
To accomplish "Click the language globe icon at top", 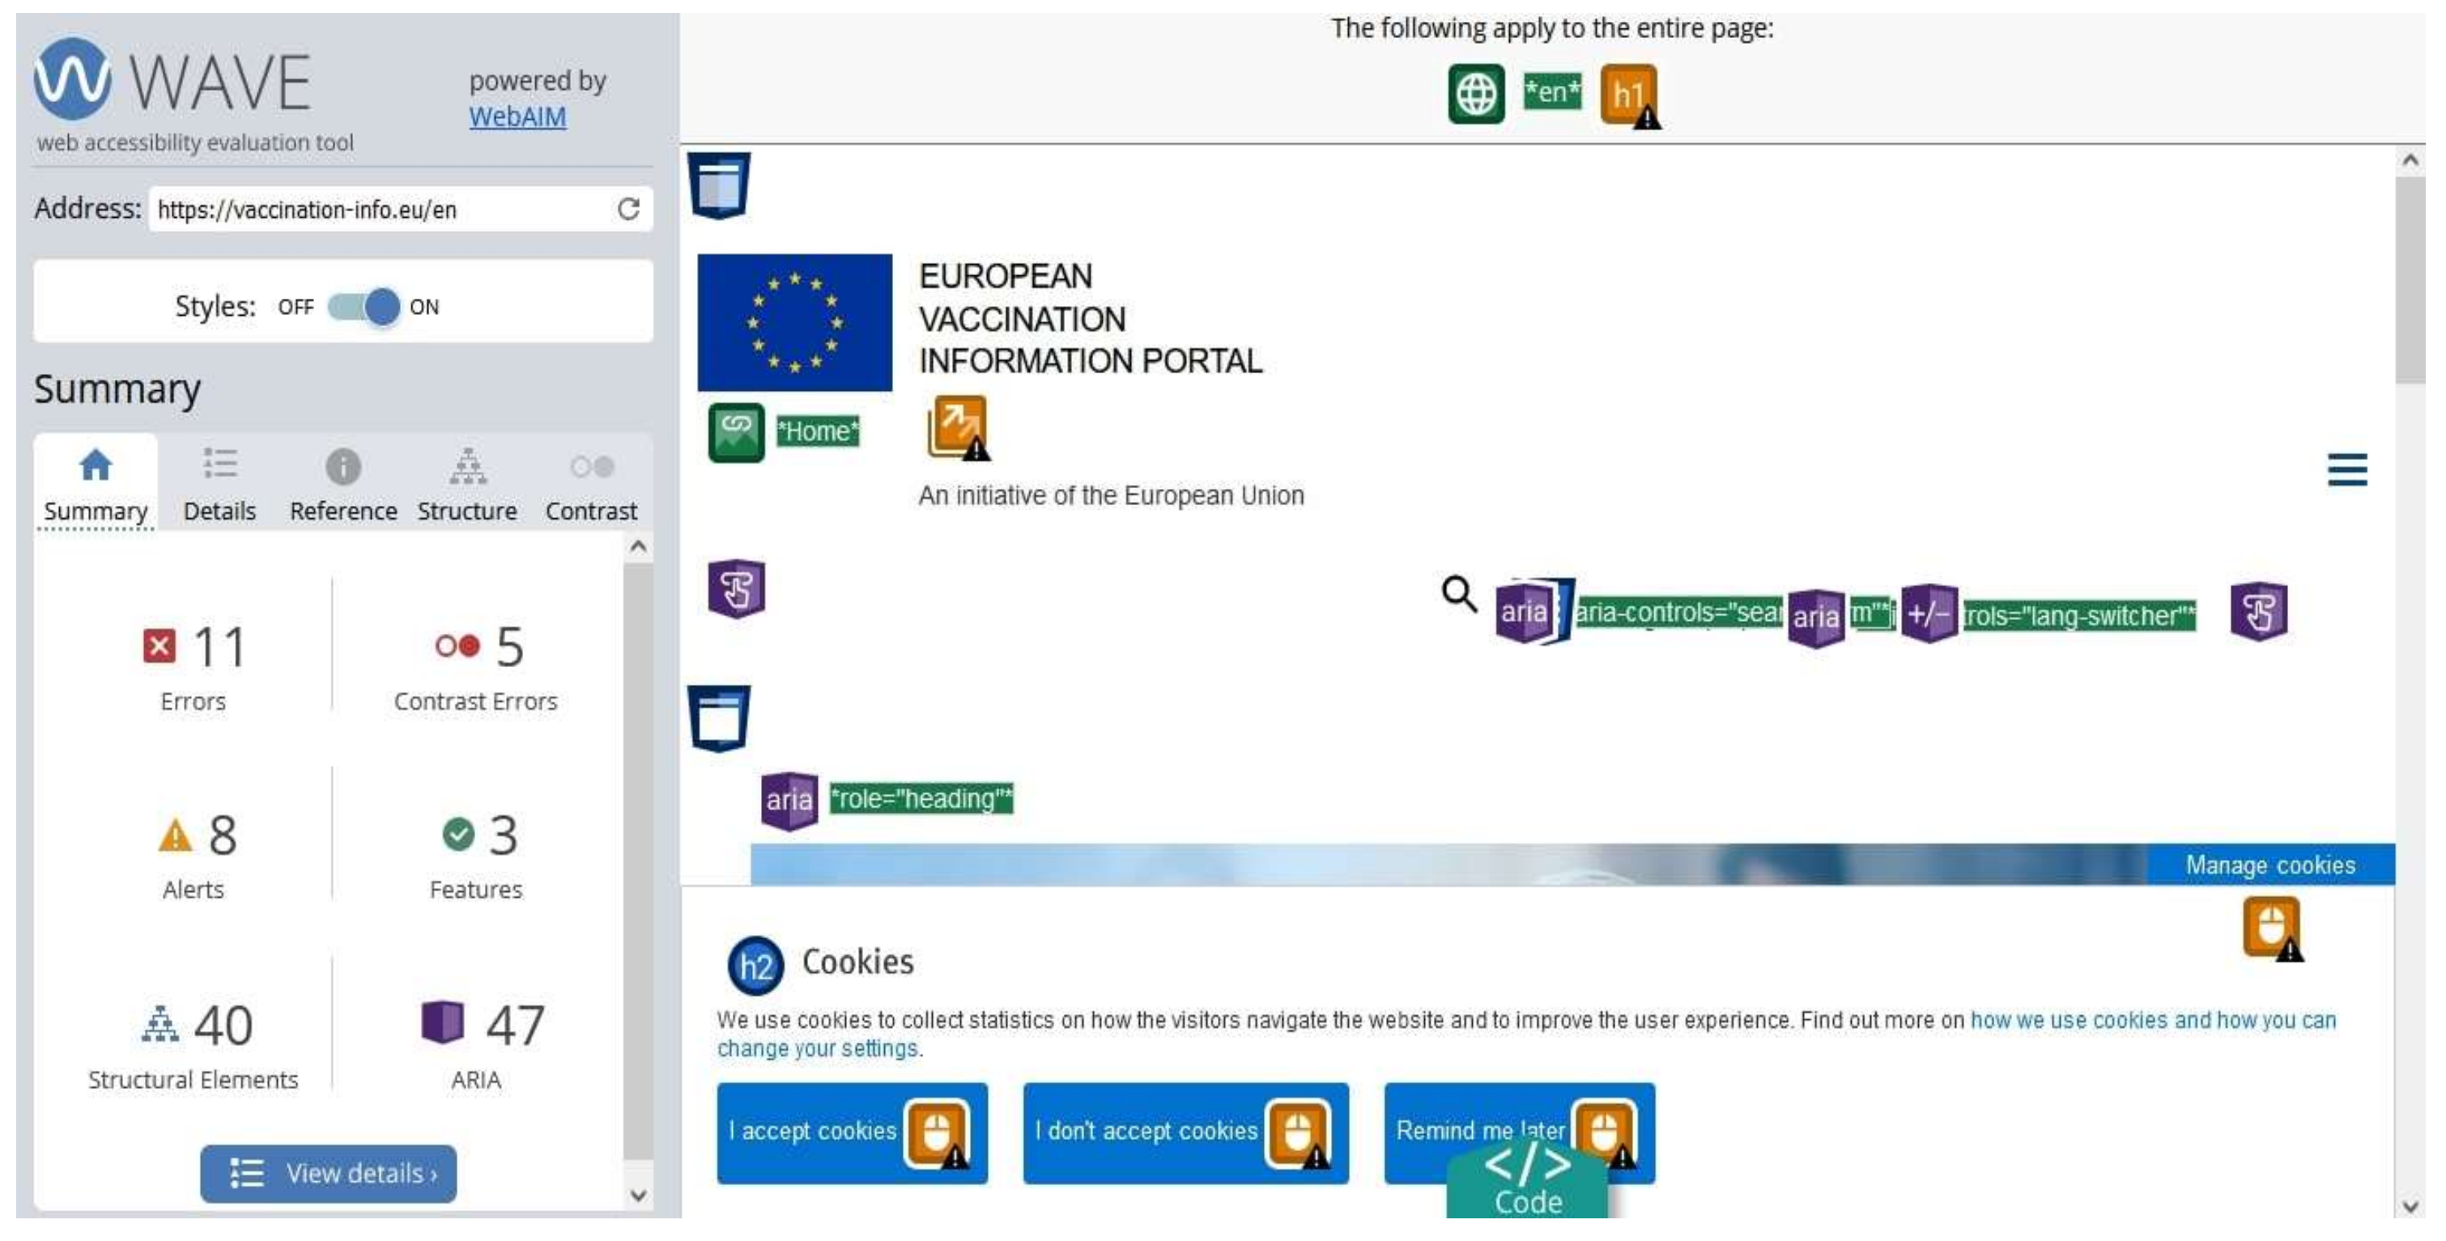I will point(1475,94).
